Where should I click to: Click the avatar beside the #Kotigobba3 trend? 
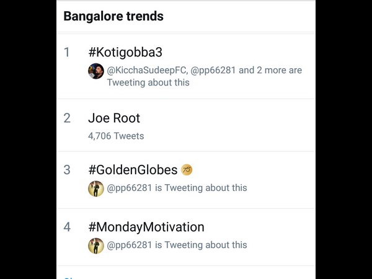[x=95, y=71]
